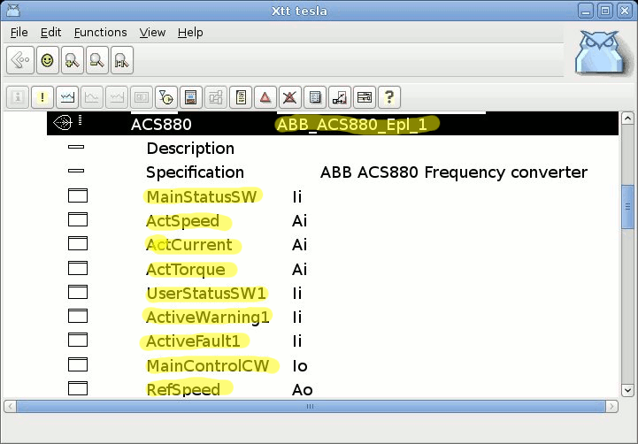Click the greyed-out info icon
The height and width of the screenshot is (444, 638).
point(18,97)
